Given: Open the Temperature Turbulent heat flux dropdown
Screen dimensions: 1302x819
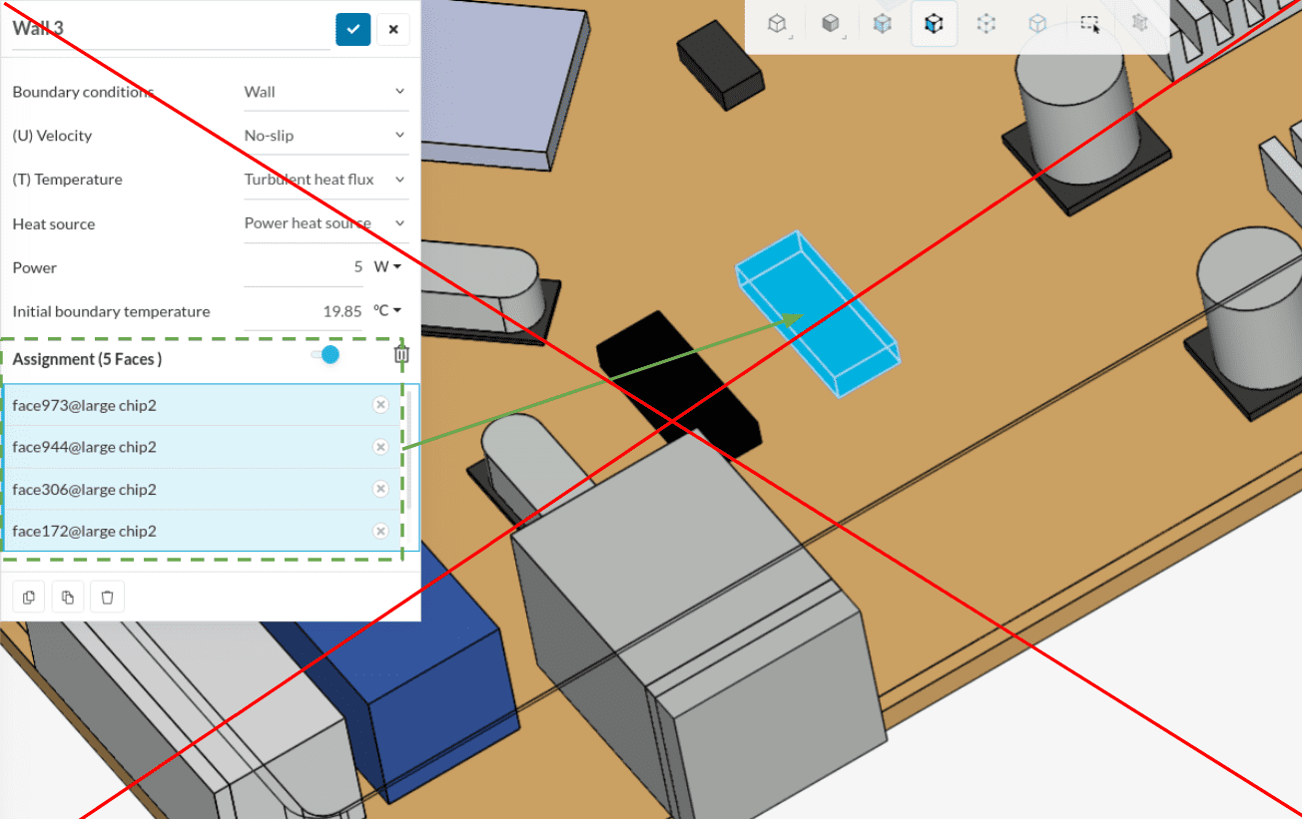Looking at the screenshot, I should click(325, 180).
